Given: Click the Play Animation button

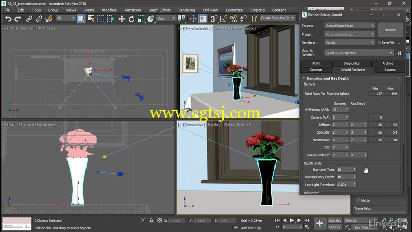Looking at the screenshot, I should (x=292, y=220).
